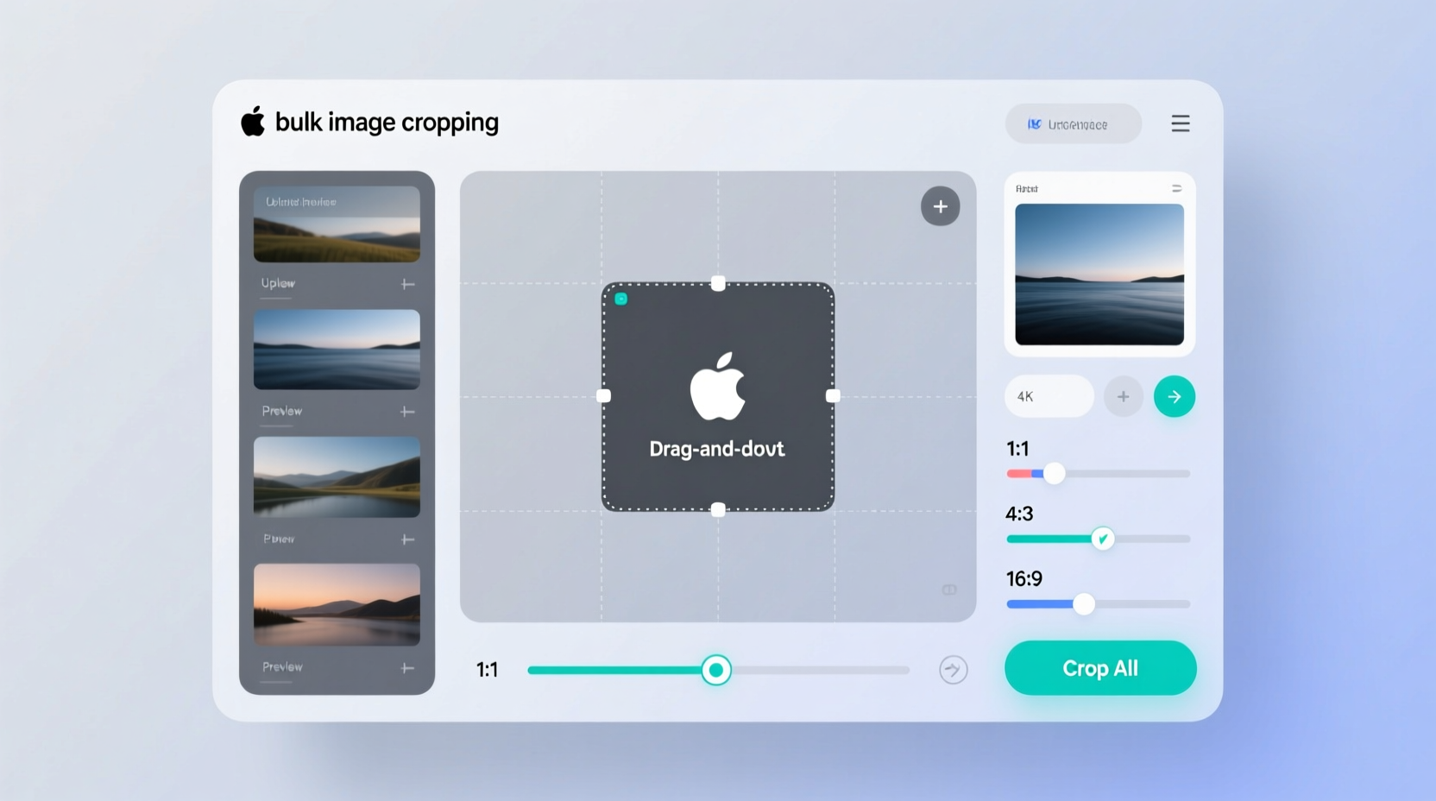Click the gray plus button next to 4K
This screenshot has width=1436, height=801.
(1124, 396)
